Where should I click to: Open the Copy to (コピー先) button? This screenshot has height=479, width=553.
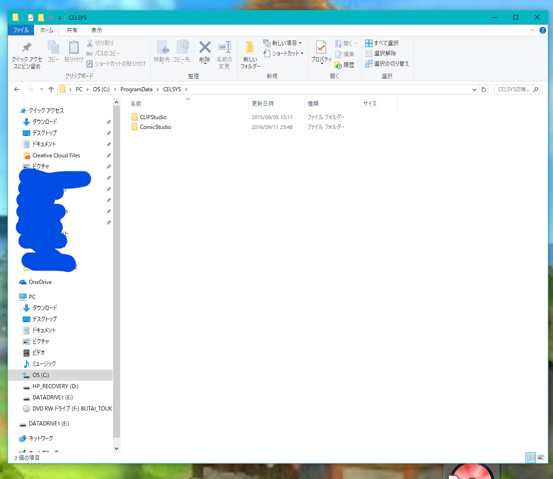pyautogui.click(x=182, y=52)
